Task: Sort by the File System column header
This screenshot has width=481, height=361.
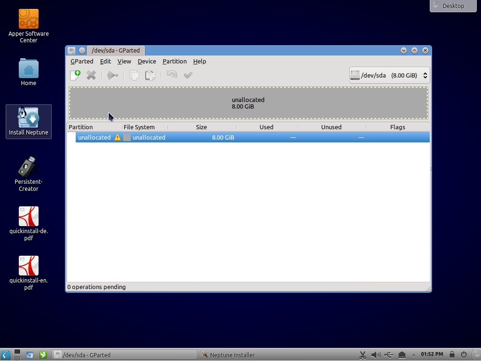Action: [145, 127]
